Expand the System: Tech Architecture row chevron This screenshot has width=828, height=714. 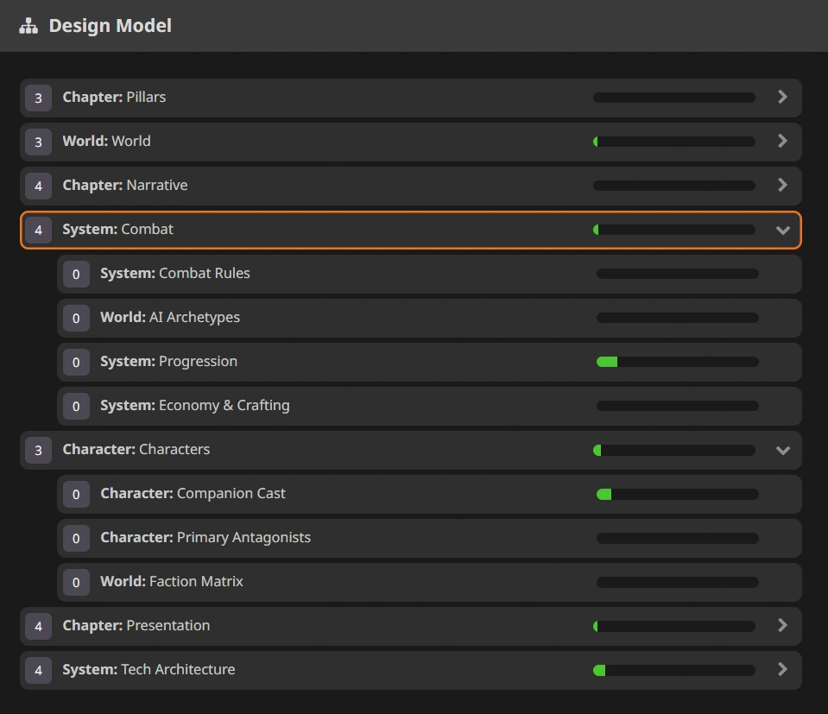coord(782,670)
